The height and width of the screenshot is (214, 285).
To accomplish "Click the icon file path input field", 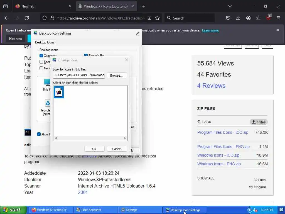I will [x=79, y=75].
